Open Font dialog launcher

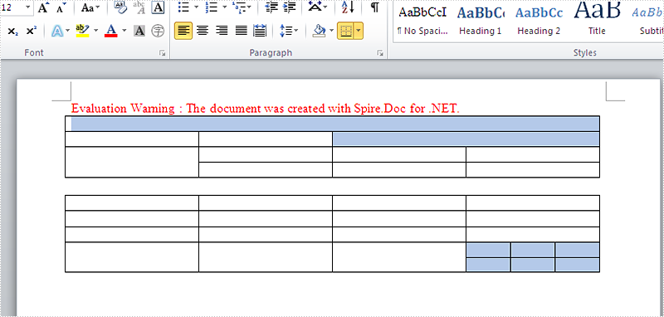point(162,53)
